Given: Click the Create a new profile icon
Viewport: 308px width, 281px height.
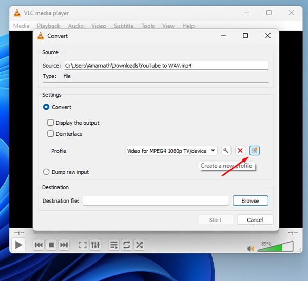Looking at the screenshot, I should 254,151.
